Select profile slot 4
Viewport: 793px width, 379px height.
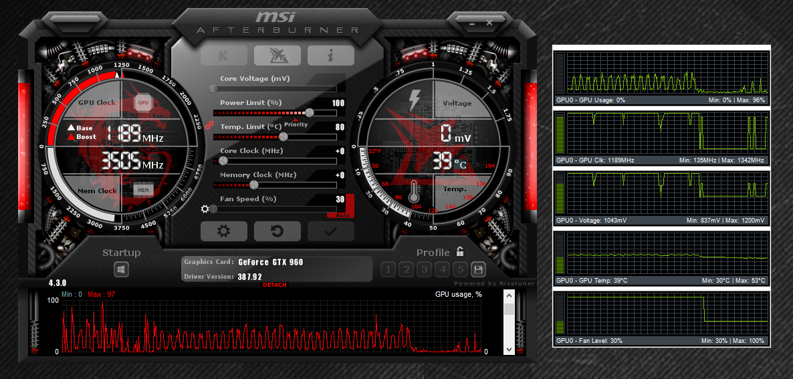pos(443,269)
